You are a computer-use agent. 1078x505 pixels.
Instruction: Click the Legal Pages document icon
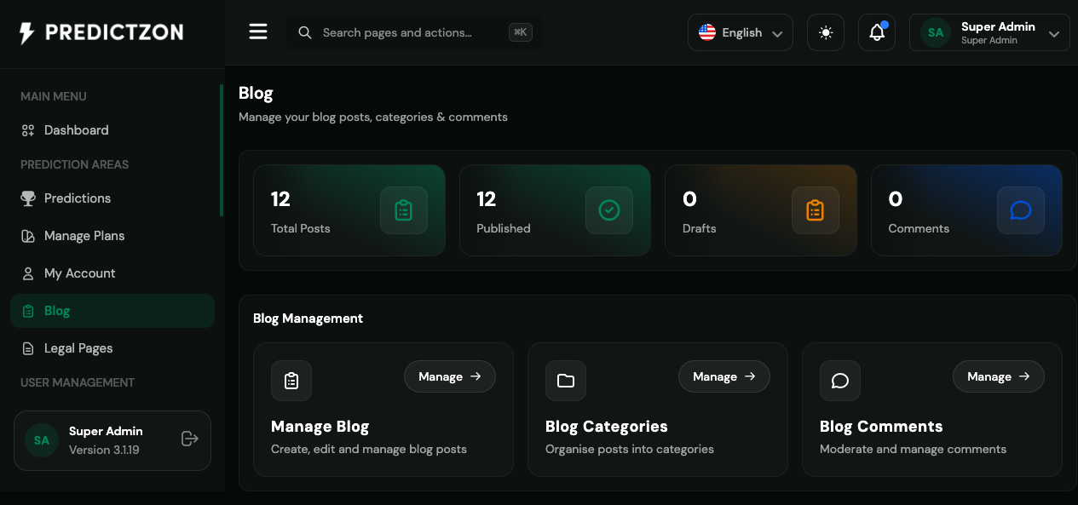28,348
